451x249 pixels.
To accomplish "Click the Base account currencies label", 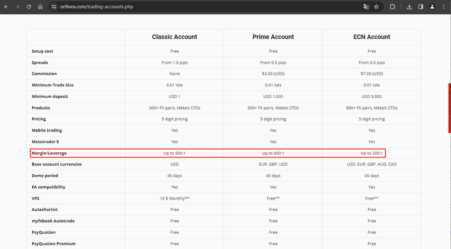I will point(57,164).
